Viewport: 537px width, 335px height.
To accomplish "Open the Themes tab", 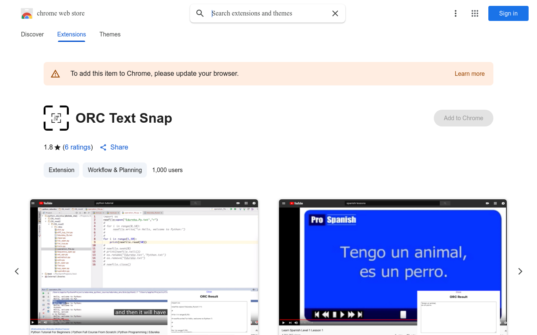I will pos(110,34).
